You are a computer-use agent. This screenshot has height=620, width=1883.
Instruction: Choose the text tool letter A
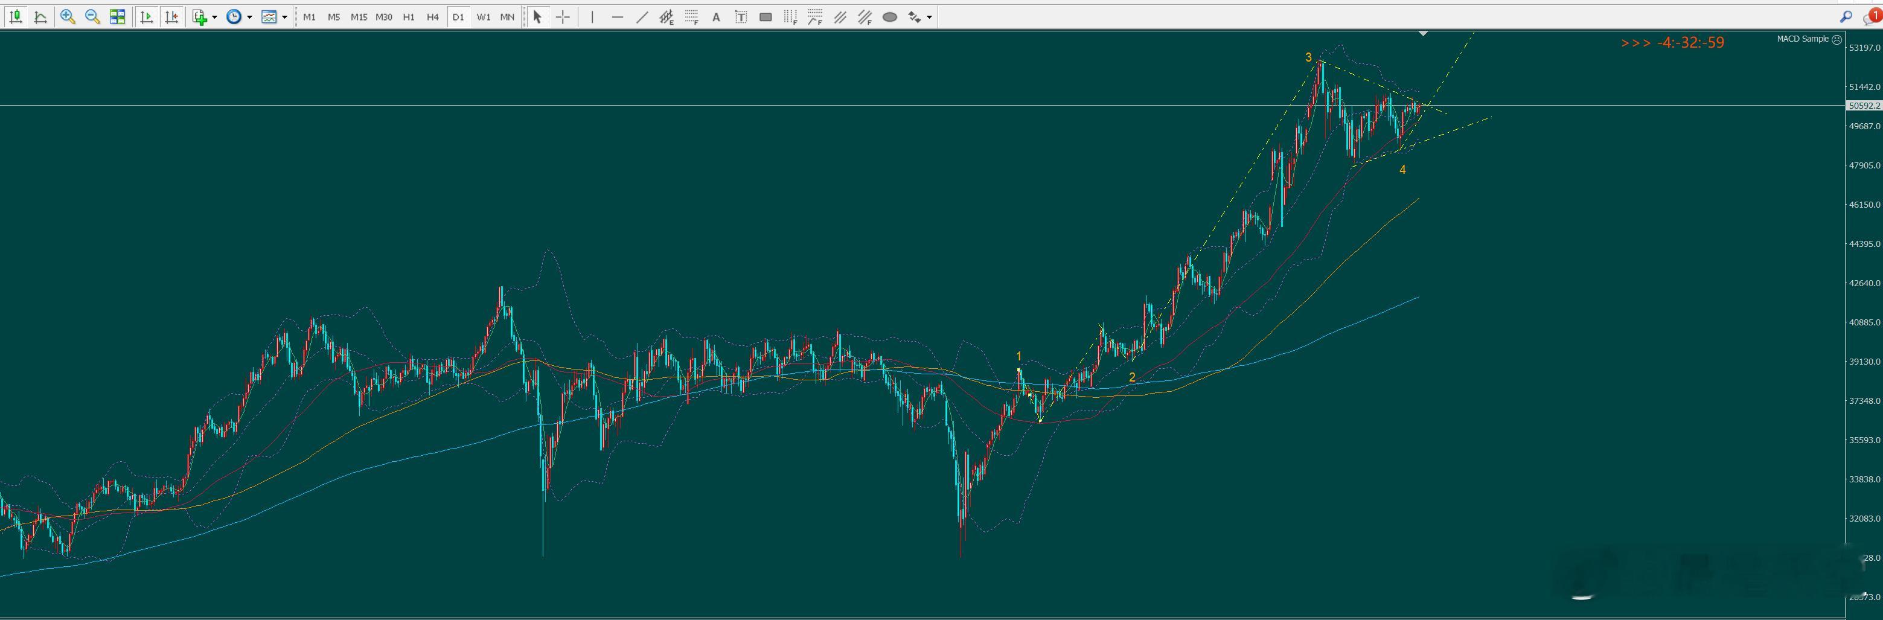point(717,17)
